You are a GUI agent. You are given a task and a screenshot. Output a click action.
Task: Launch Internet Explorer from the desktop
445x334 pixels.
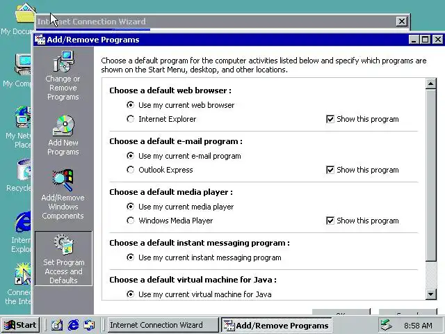(22, 232)
